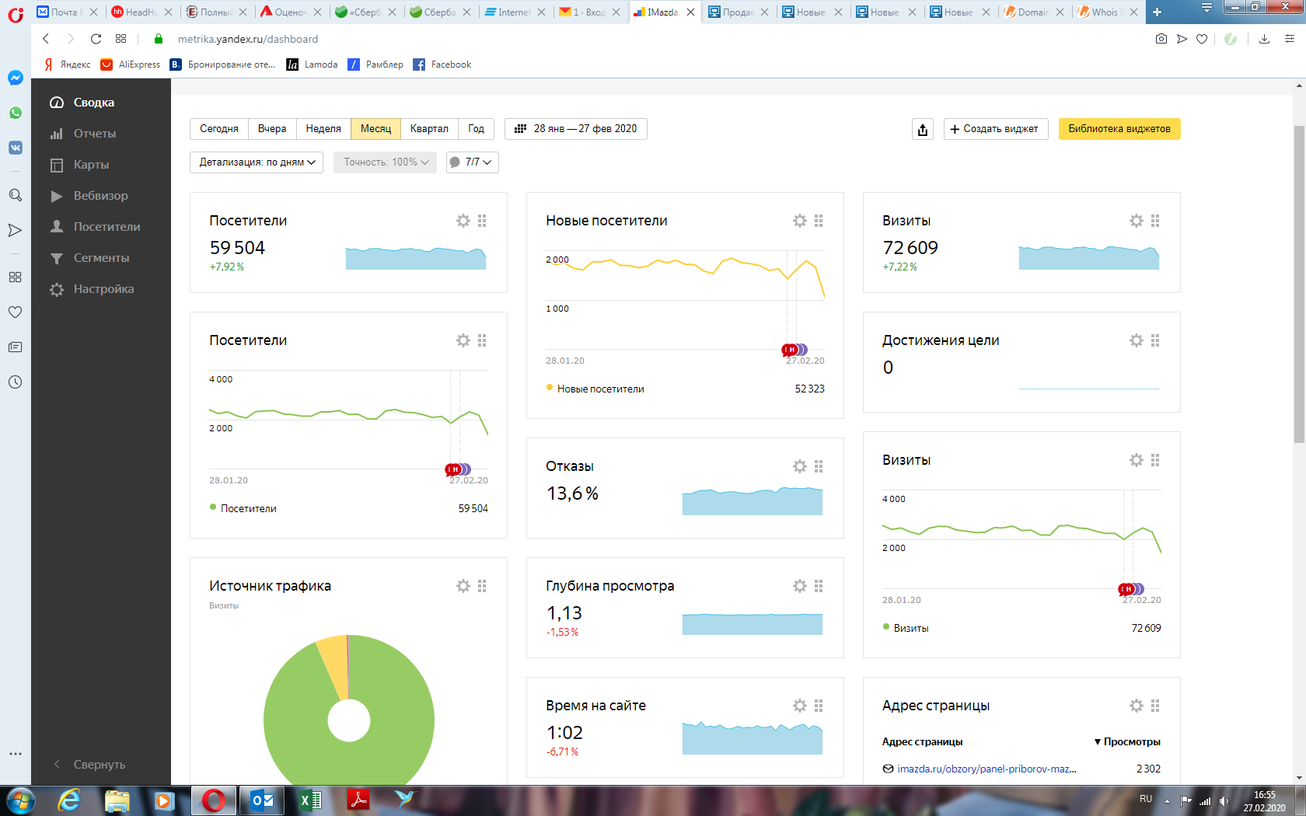Image resolution: width=1306 pixels, height=816 pixels.
Task: Expand Детализация: по дням dropdown
Action: tap(257, 162)
